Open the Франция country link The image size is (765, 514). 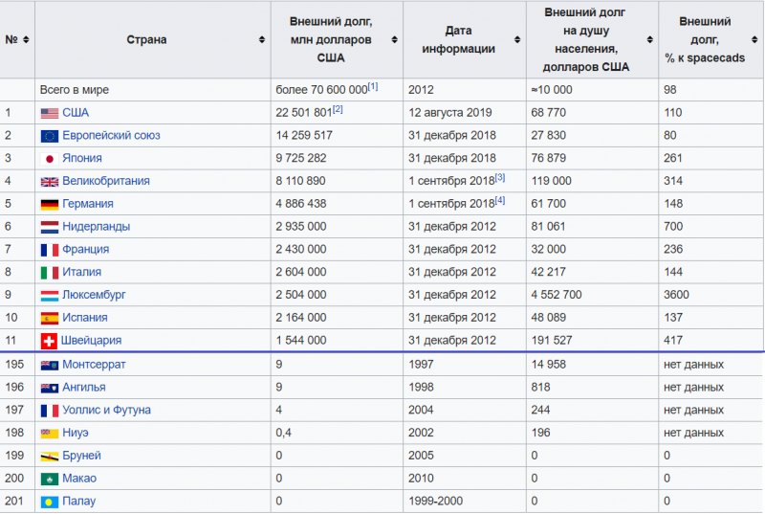point(85,250)
